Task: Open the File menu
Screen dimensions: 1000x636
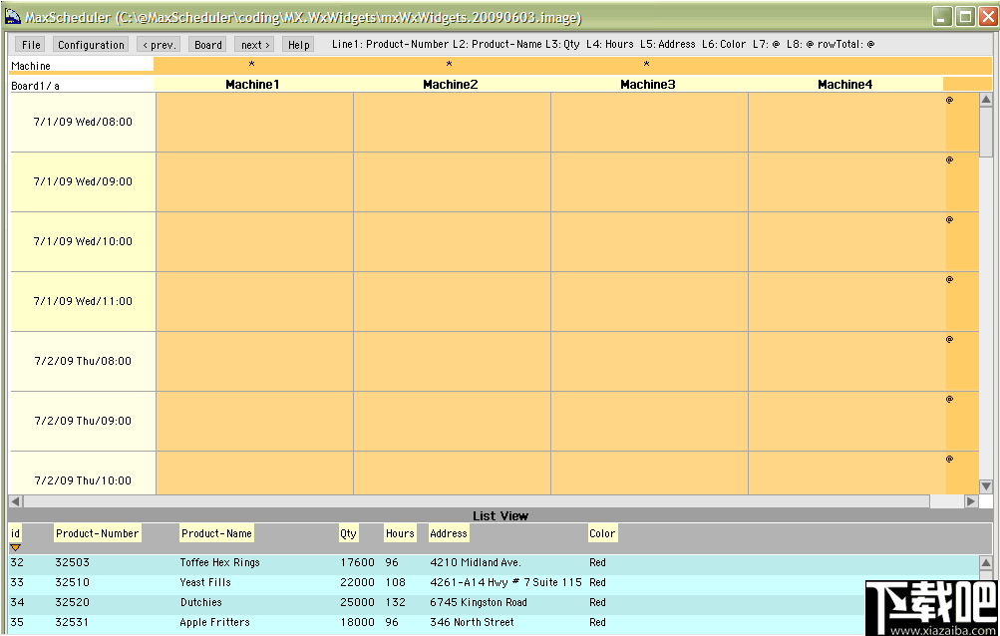Action: click(28, 44)
